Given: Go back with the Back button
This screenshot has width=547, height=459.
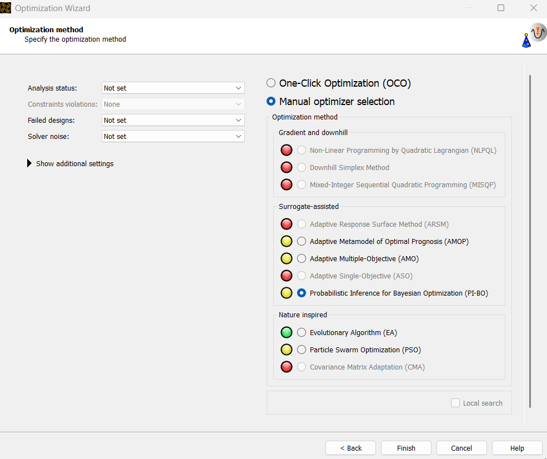Looking at the screenshot, I should tap(350, 448).
